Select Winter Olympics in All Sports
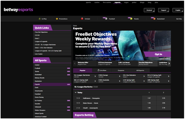Screen dimensions: 185x119 tap(52, 110)
